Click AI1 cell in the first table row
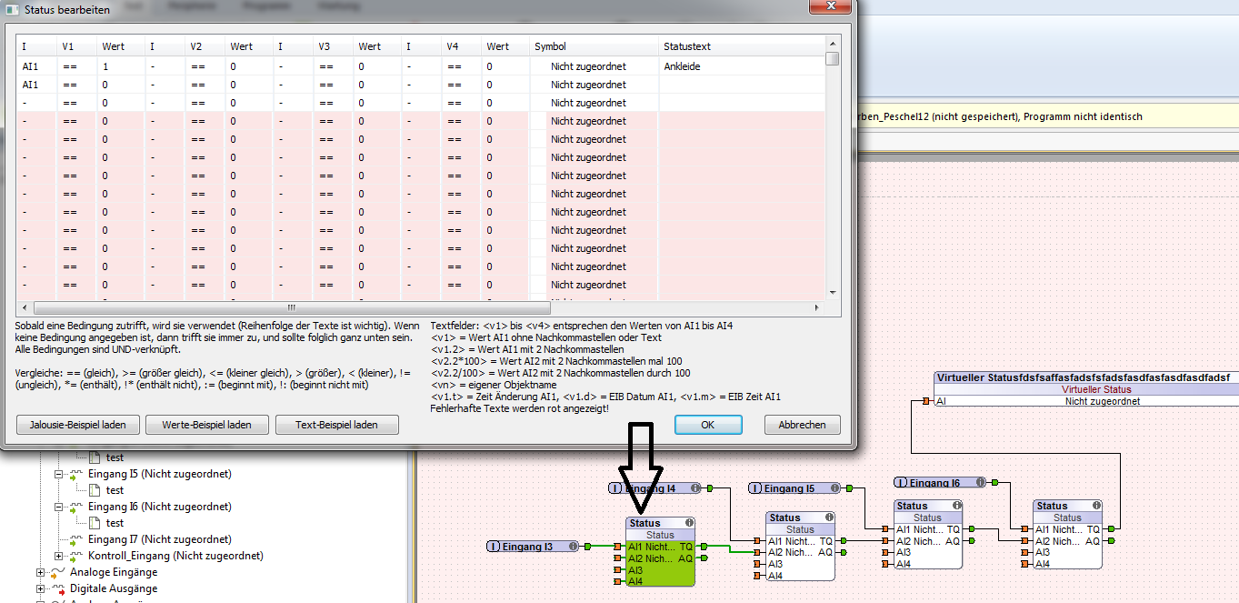The width and height of the screenshot is (1239, 603). coord(37,66)
